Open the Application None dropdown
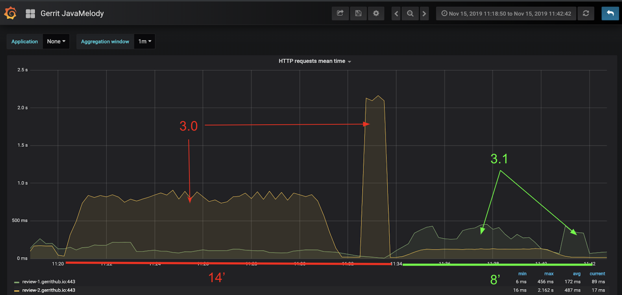This screenshot has width=622, height=295. tap(56, 42)
